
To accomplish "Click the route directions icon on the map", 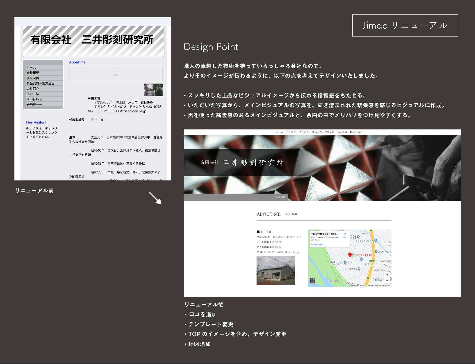I will (x=345, y=234).
